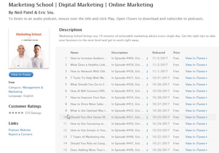Choose episode 'How AI Will Connect Offli...'
The width and height of the screenshot is (219, 153).
pyautogui.click(x=89, y=91)
